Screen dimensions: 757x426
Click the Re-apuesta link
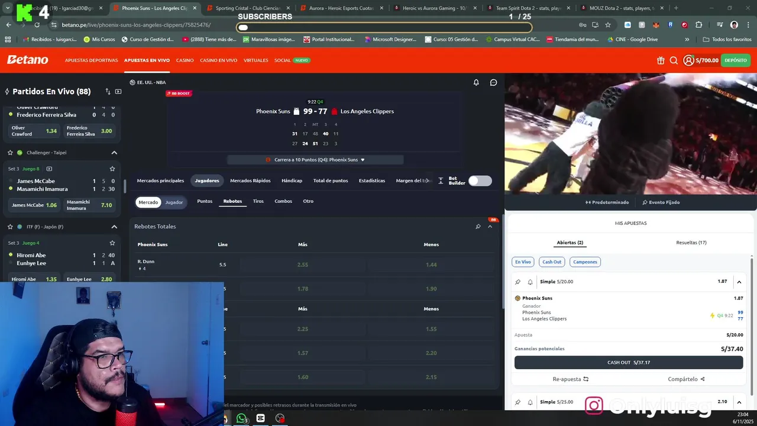[571, 379]
